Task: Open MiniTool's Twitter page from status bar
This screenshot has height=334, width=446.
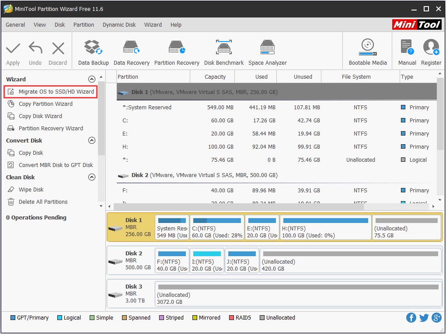Action: point(424,317)
